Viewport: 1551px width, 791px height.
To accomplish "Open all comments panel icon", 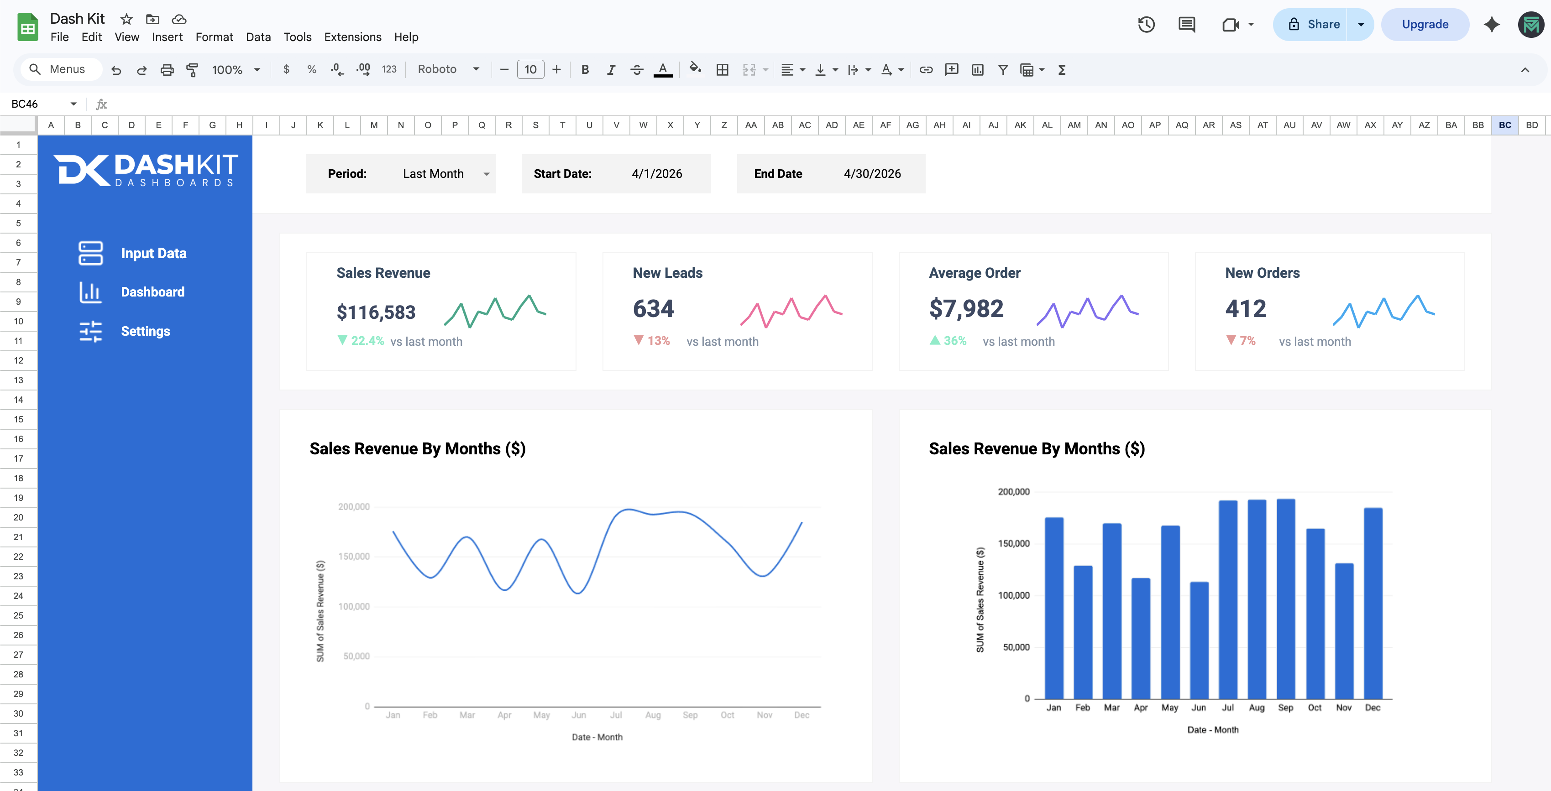I will tap(1186, 25).
